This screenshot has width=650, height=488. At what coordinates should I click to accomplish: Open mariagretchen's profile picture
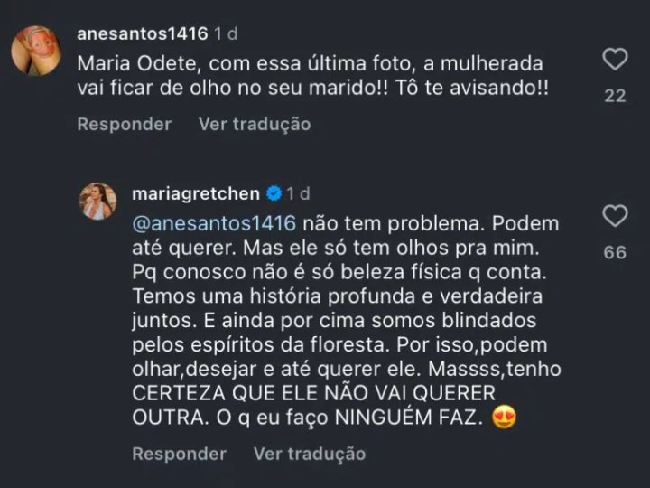pos(97,201)
